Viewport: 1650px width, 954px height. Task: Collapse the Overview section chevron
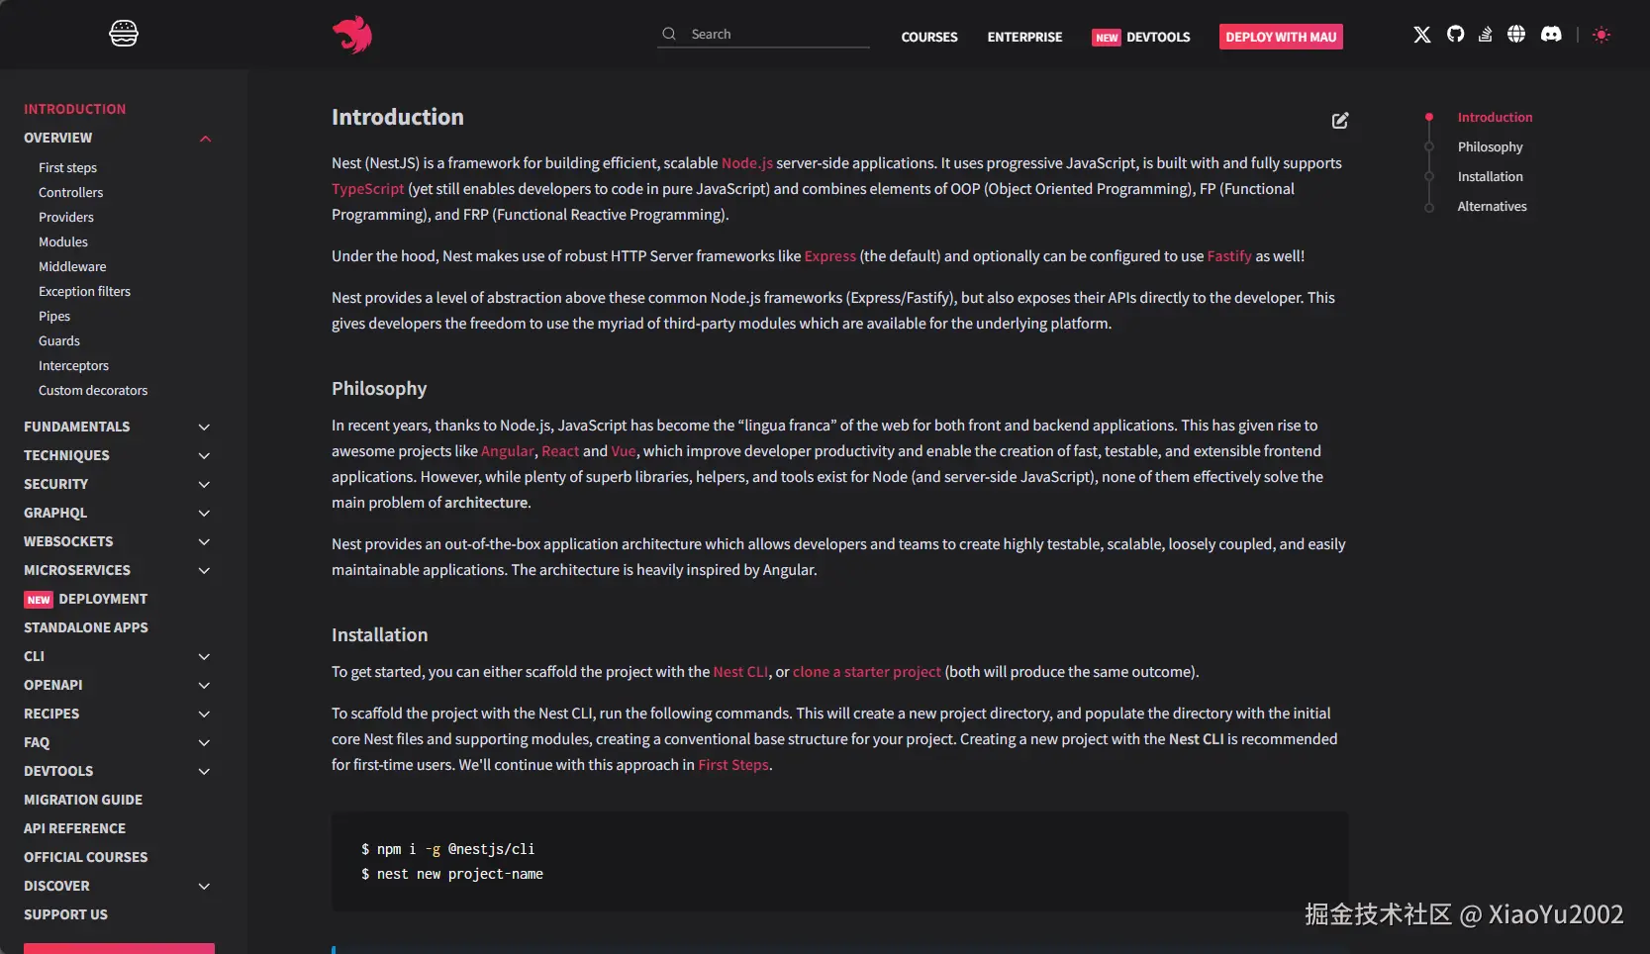click(205, 139)
